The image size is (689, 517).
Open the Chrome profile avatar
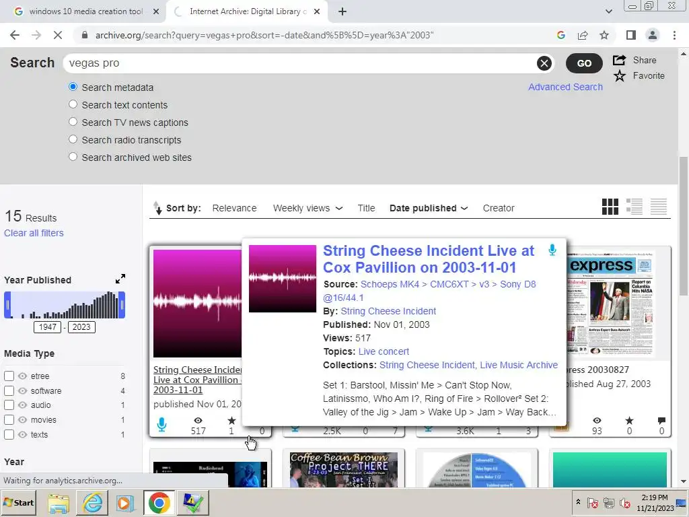tap(653, 35)
